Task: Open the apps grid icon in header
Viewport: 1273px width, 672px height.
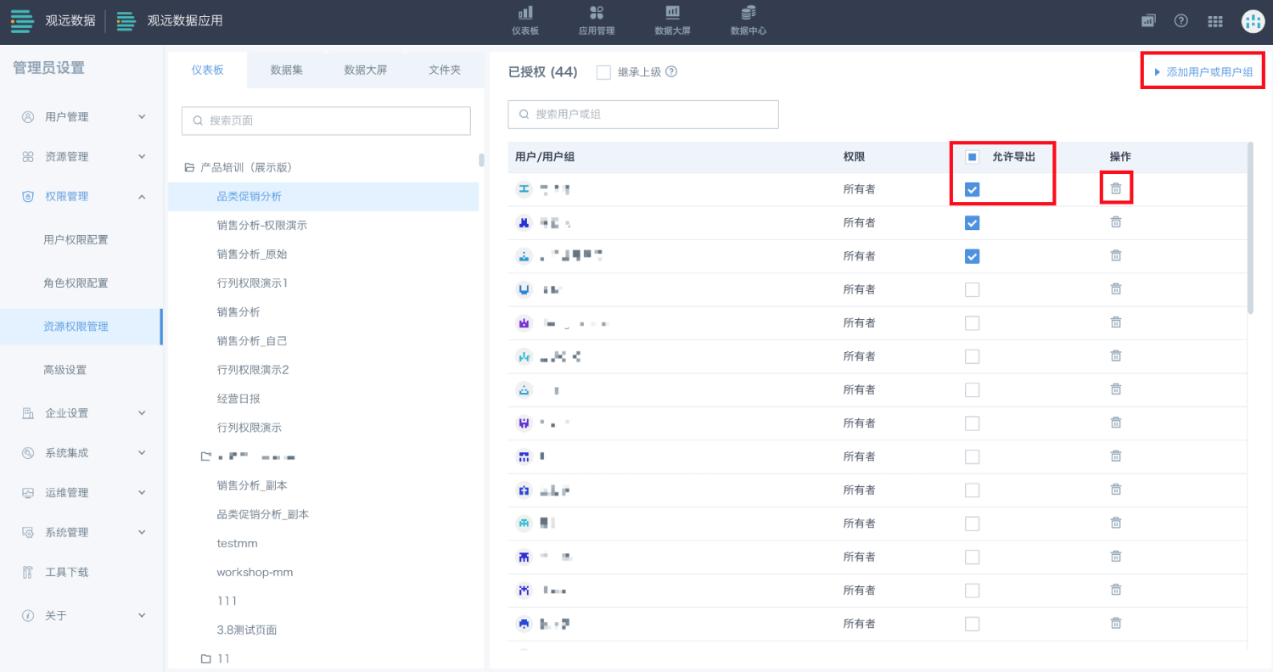Action: [x=1215, y=21]
